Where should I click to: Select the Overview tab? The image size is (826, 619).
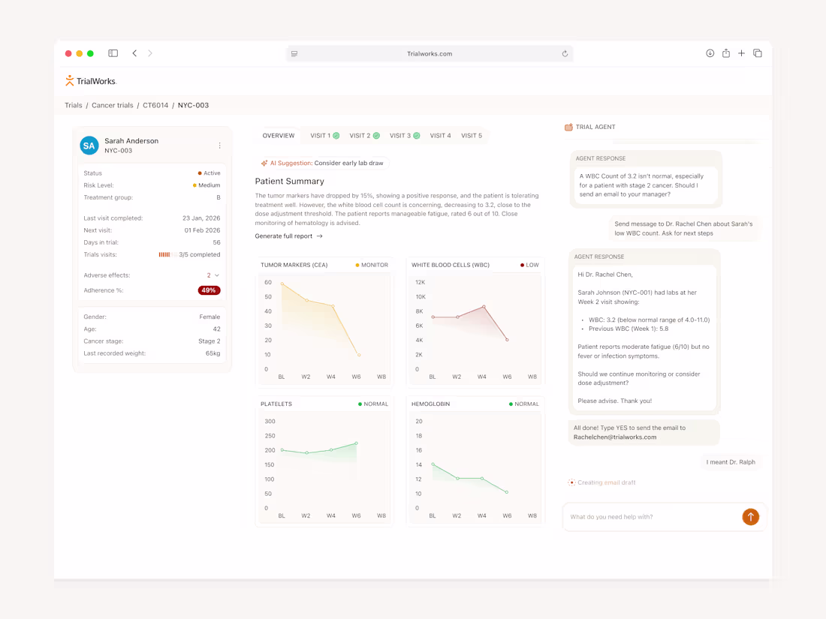(x=279, y=135)
